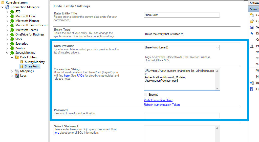Click the save floppy disk icon in Actions

click(x=252, y=27)
